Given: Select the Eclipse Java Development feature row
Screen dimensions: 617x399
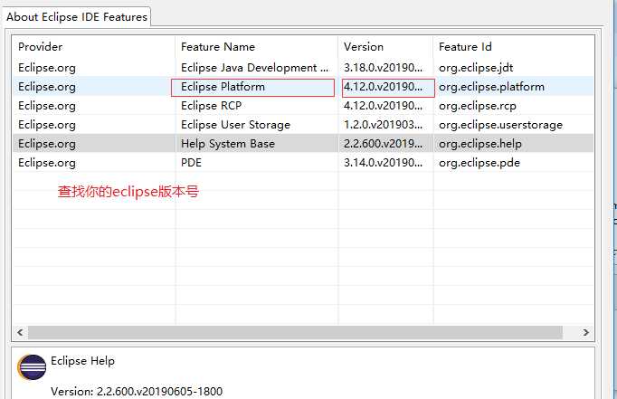Looking at the screenshot, I should (x=302, y=68).
